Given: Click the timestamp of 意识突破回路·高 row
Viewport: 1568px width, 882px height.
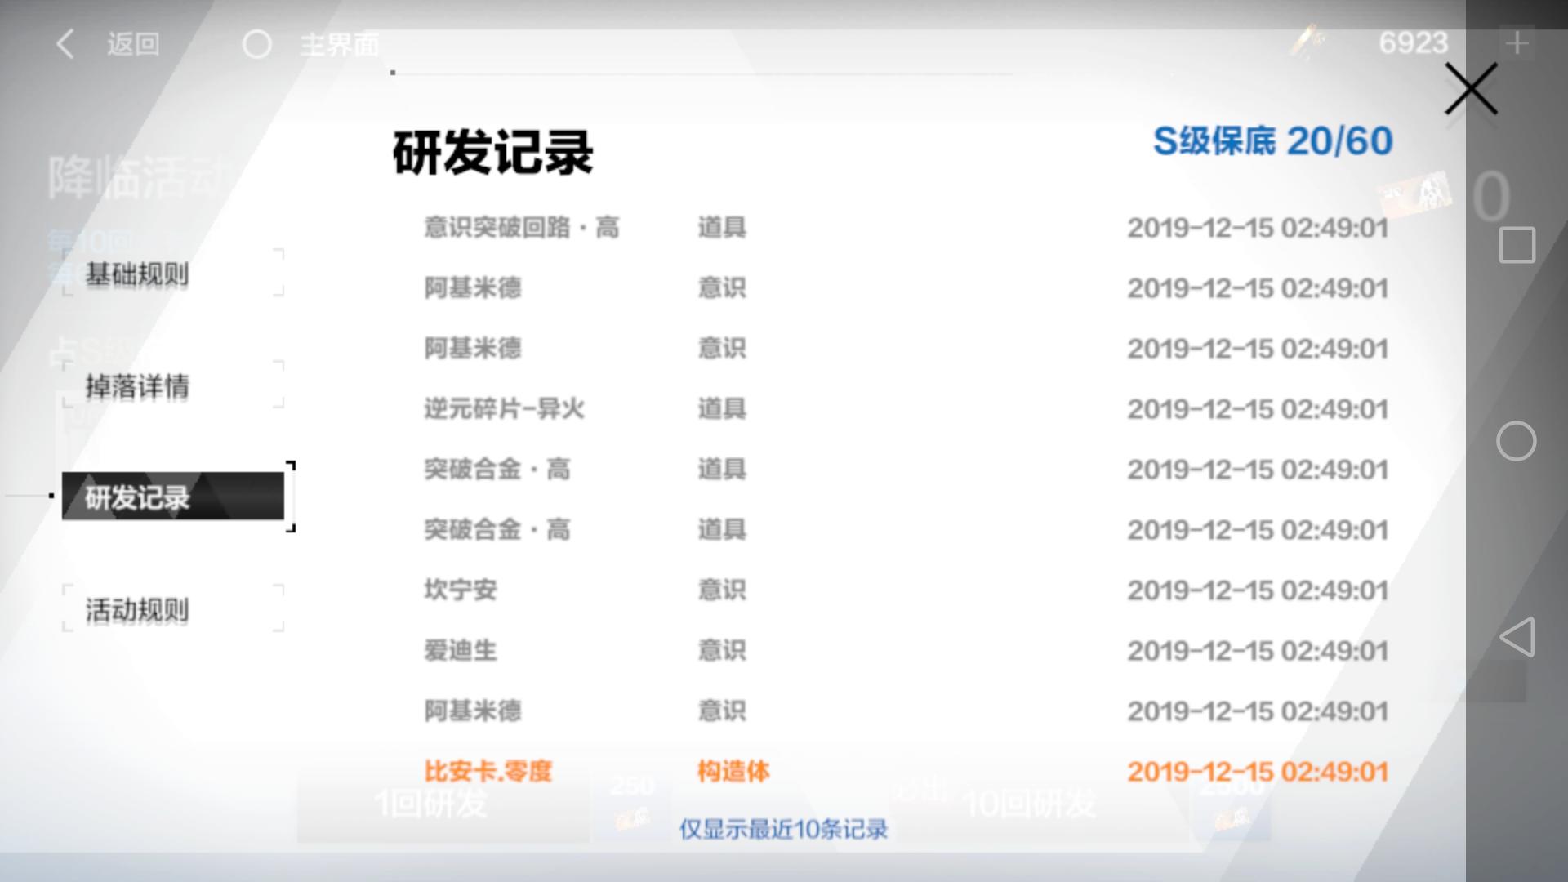Looking at the screenshot, I should coord(1258,227).
